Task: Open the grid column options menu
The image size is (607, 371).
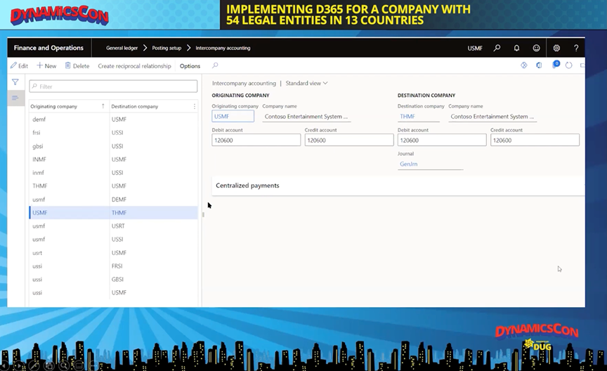Action: pos(195,107)
